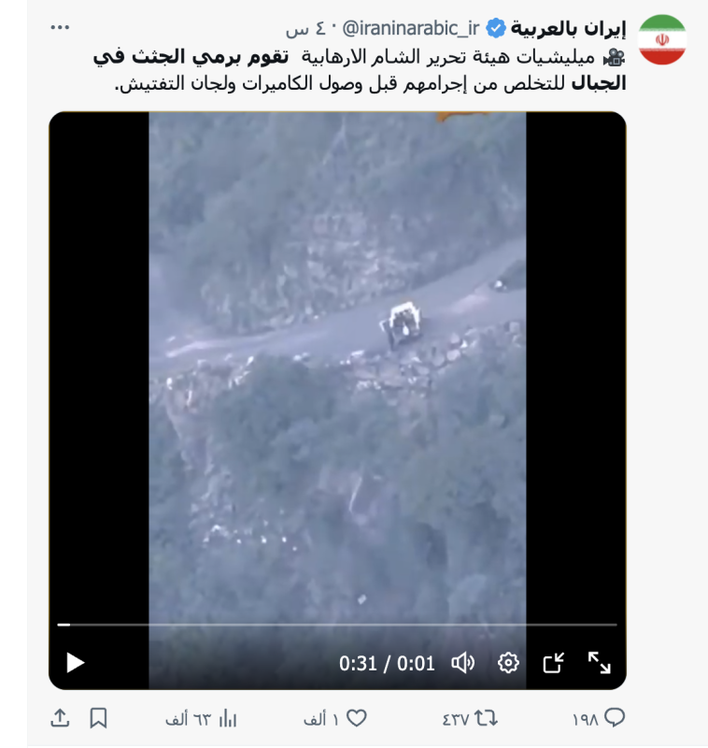This screenshot has width=708, height=748.
Task: Switch the video to fullscreen
Action: pos(599,663)
